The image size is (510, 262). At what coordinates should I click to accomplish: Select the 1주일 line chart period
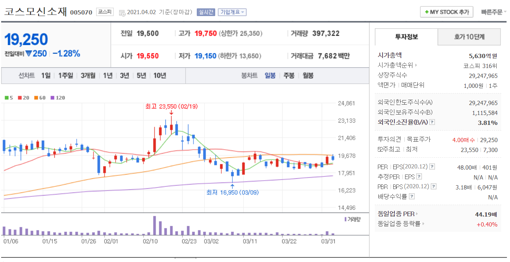65,76
